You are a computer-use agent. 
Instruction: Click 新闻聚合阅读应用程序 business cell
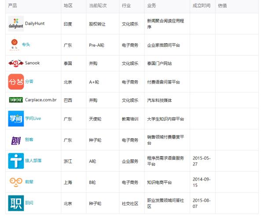pyautogui.click(x=165, y=24)
